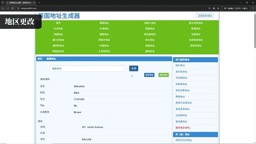Select 加拿大地址 navigation item
The height and width of the screenshot is (144, 256).
tap(150, 23)
